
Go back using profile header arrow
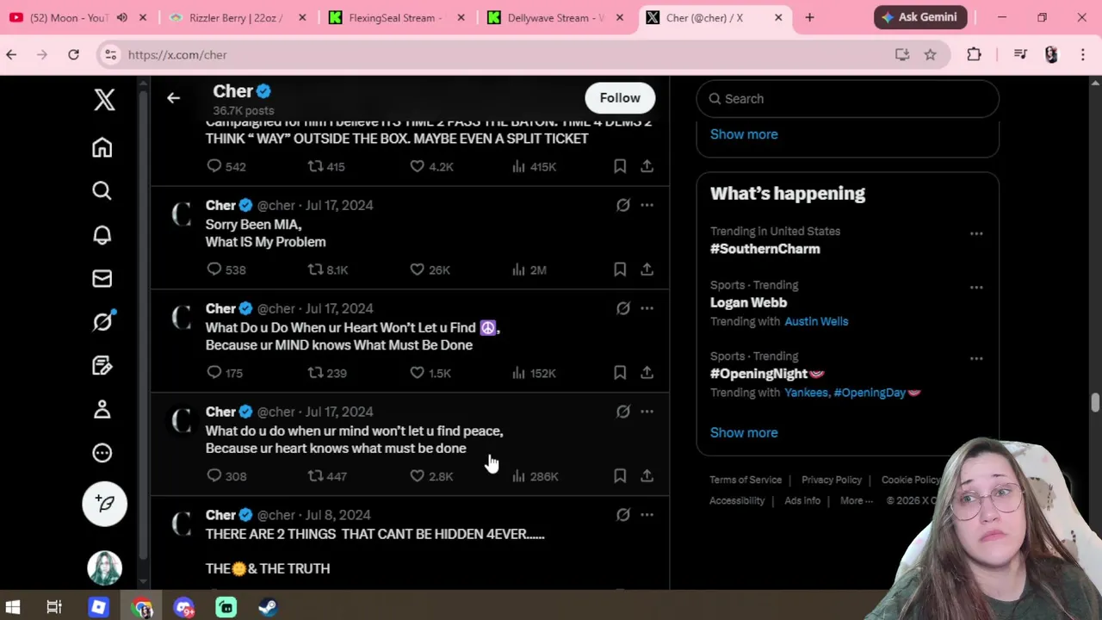coord(173,98)
